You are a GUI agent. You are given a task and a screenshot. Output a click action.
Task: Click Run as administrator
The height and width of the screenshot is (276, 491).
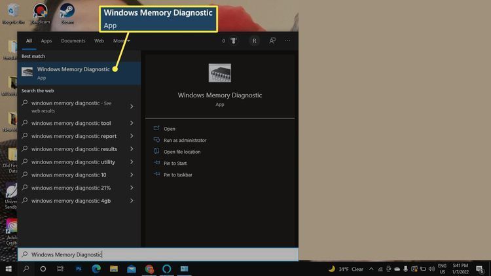(x=185, y=140)
